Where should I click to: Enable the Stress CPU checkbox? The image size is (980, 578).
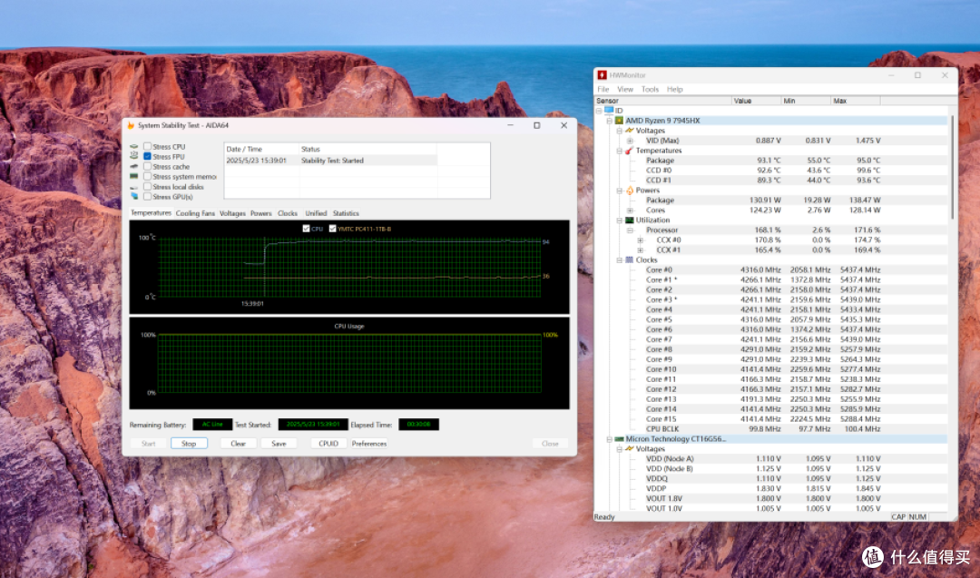tap(148, 146)
